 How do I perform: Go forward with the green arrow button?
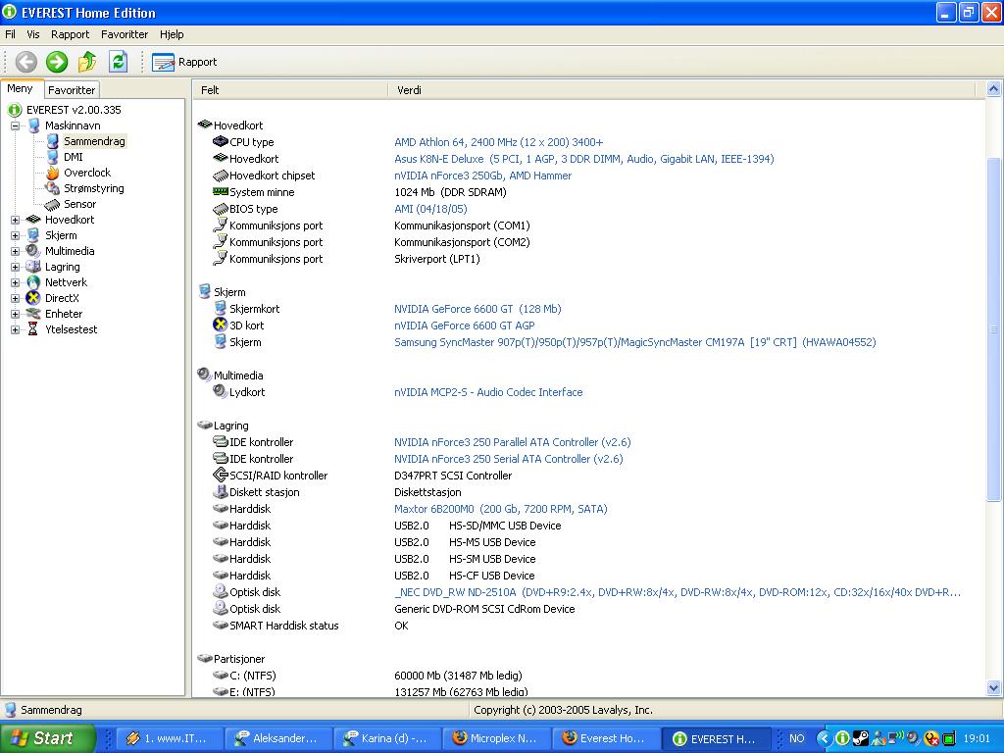coord(57,62)
